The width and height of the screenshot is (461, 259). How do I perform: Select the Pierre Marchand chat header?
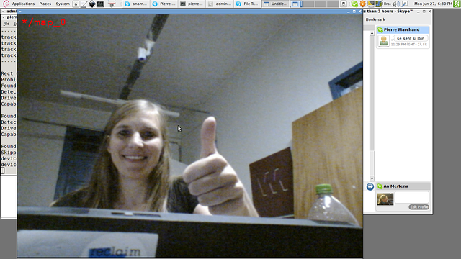(403, 29)
